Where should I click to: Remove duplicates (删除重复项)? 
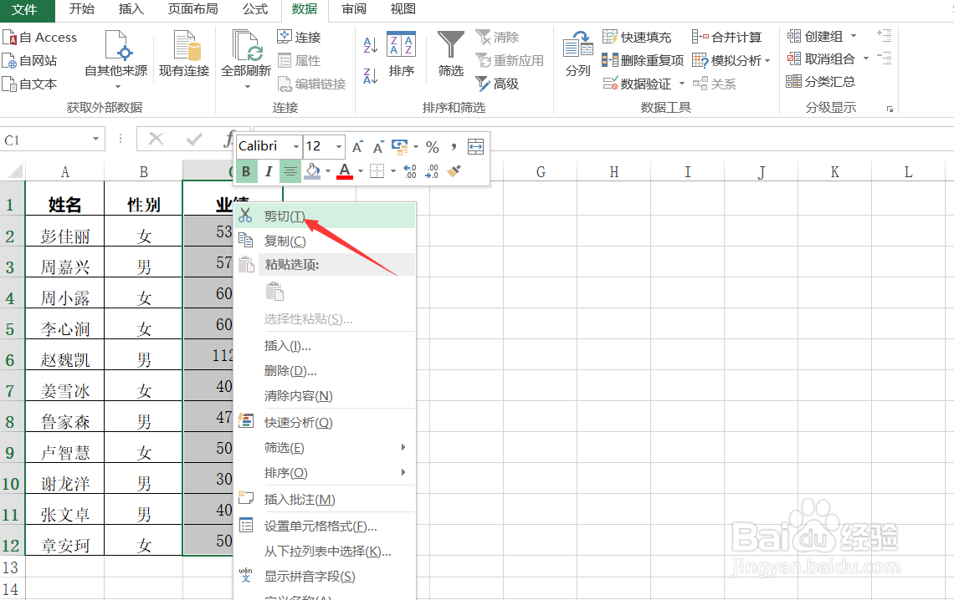coord(643,60)
